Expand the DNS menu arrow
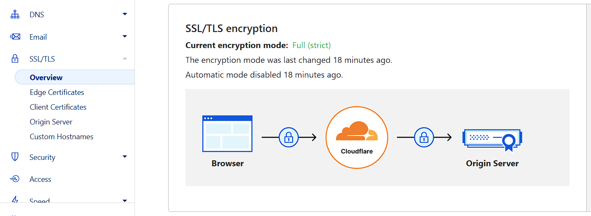The width and height of the screenshot is (591, 216). pyautogui.click(x=125, y=14)
